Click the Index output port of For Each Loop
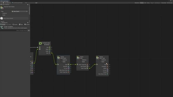Viewport: 173px width, 97px height. (52, 51)
